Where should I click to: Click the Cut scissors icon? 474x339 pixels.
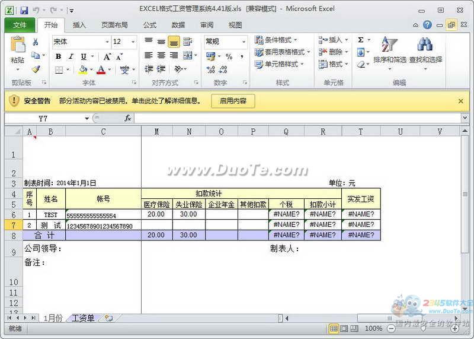click(x=36, y=42)
